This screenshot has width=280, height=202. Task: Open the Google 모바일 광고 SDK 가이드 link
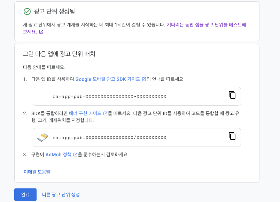[x=108, y=79]
